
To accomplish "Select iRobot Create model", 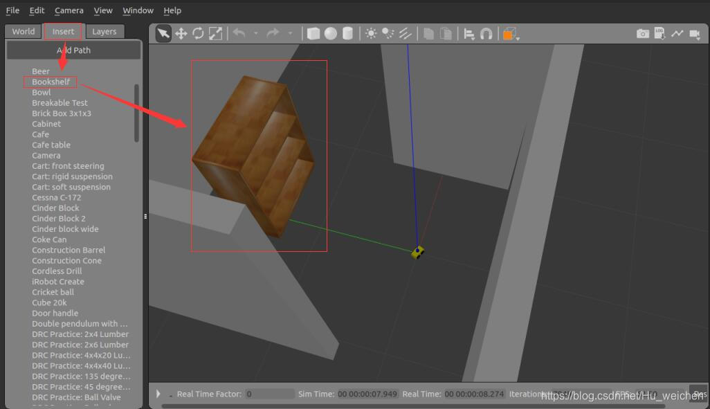I will click(x=58, y=281).
